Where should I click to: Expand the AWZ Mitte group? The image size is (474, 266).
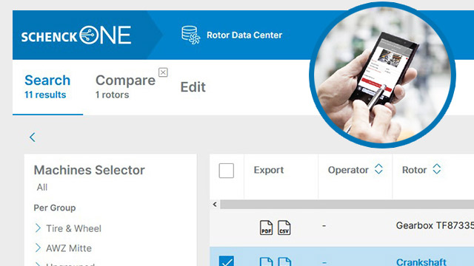click(38, 248)
